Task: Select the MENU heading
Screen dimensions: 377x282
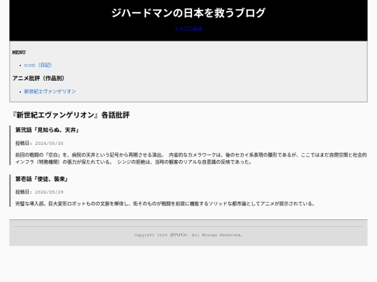Action: 19,52
